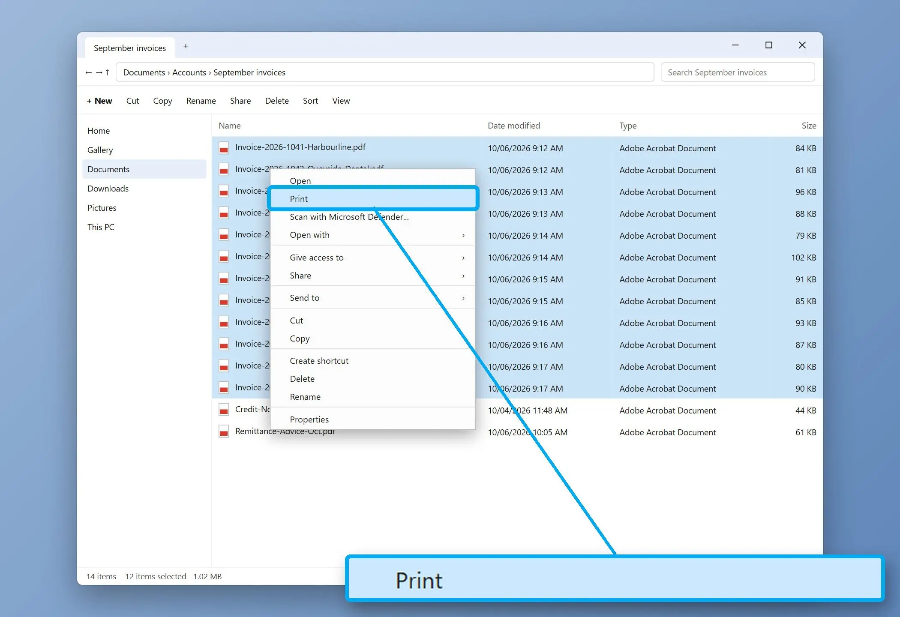The width and height of the screenshot is (900, 617).
Task: Sort by the Size column header
Action: pos(809,126)
